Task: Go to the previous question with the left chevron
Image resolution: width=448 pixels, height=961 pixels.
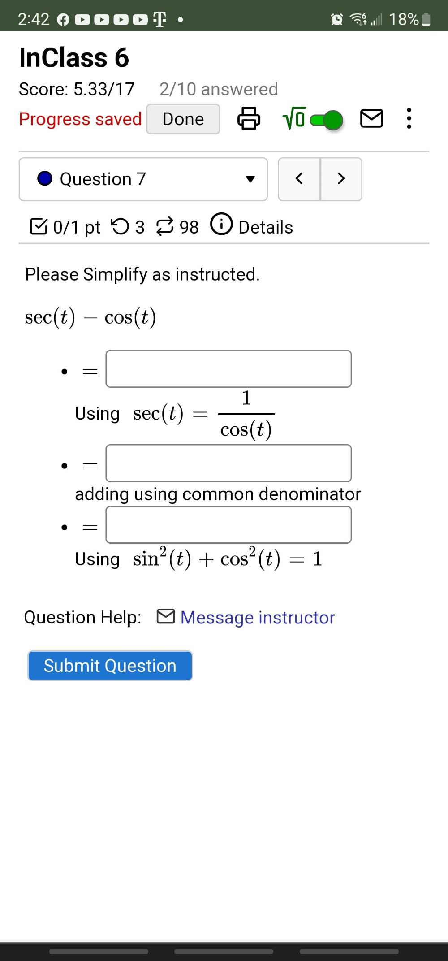Action: (x=299, y=178)
